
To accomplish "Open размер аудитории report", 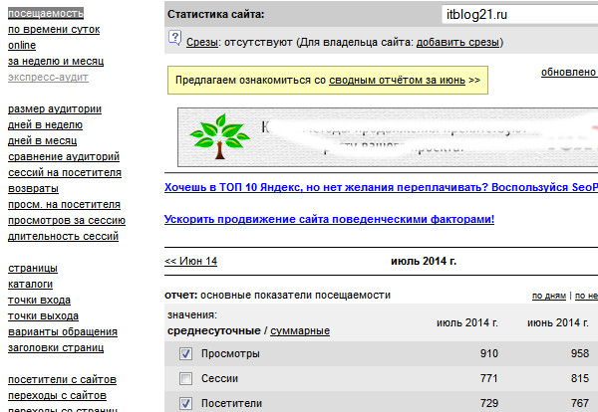I will 55,108.
